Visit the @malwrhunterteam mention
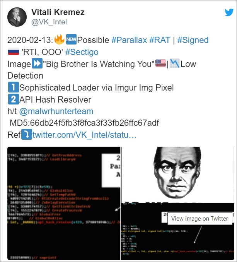237x262 pixels. click(56, 111)
